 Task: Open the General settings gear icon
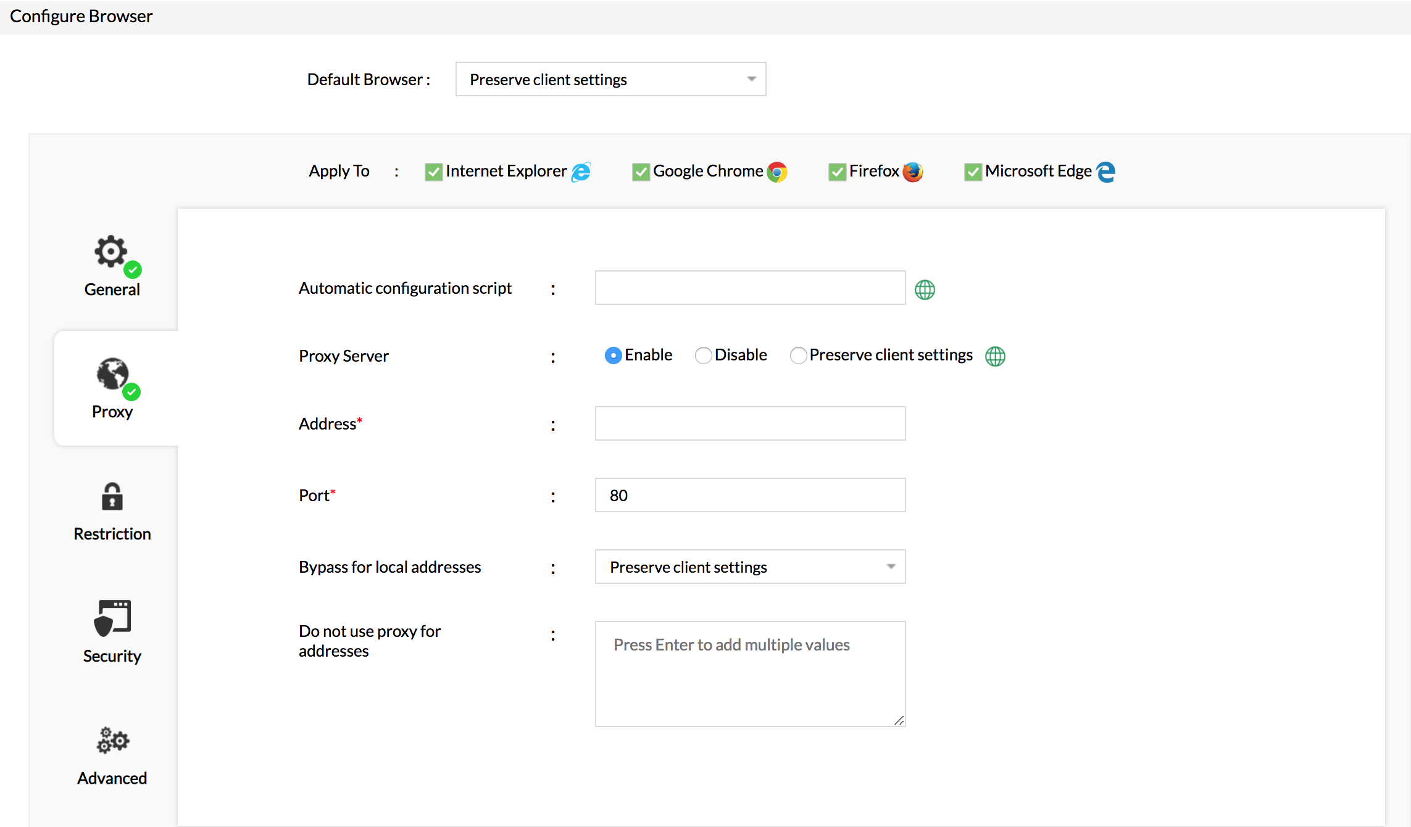pos(111,252)
